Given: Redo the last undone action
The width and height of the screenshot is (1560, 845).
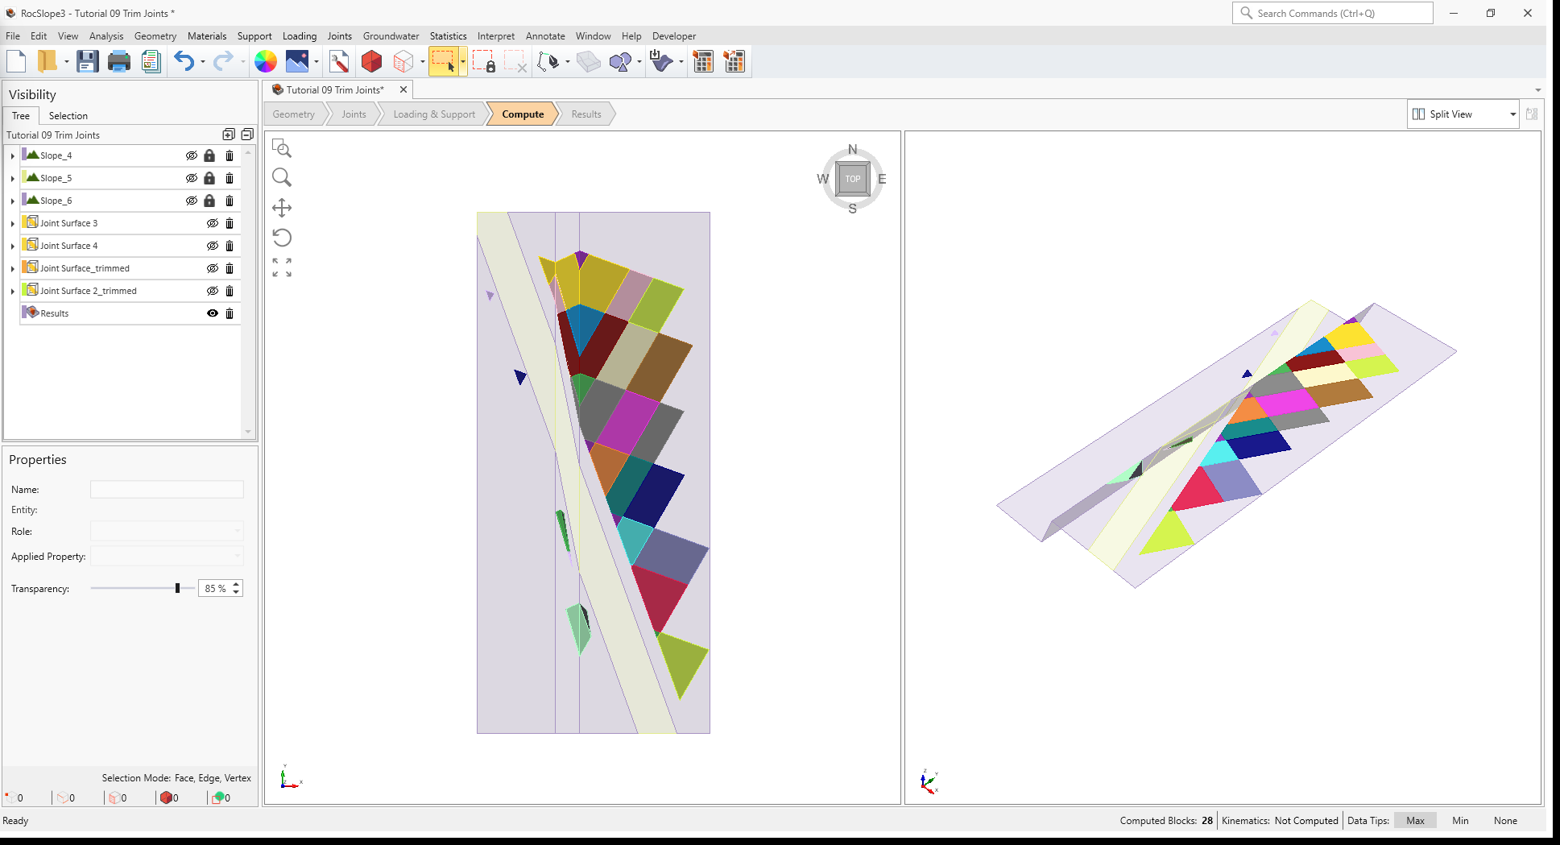Looking at the screenshot, I should click(x=223, y=61).
